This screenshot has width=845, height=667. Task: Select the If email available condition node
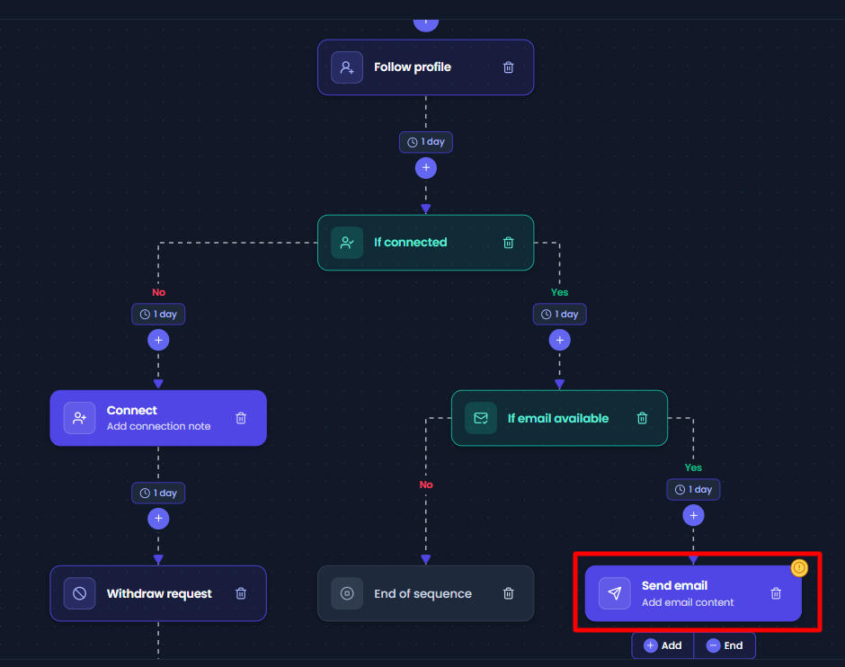coord(559,418)
